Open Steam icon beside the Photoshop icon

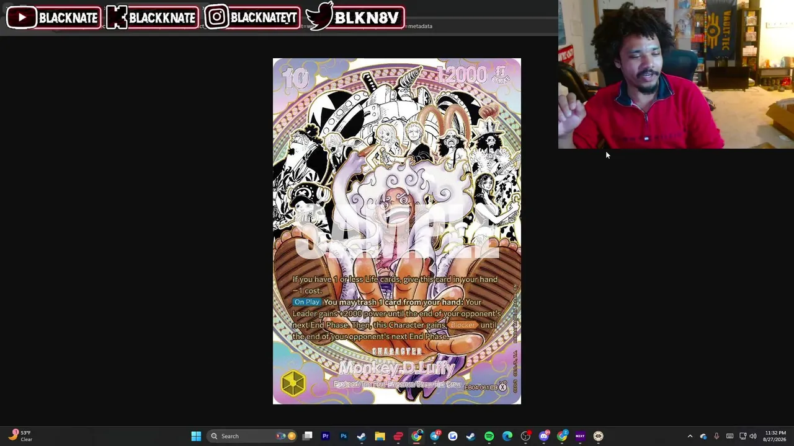click(x=362, y=436)
